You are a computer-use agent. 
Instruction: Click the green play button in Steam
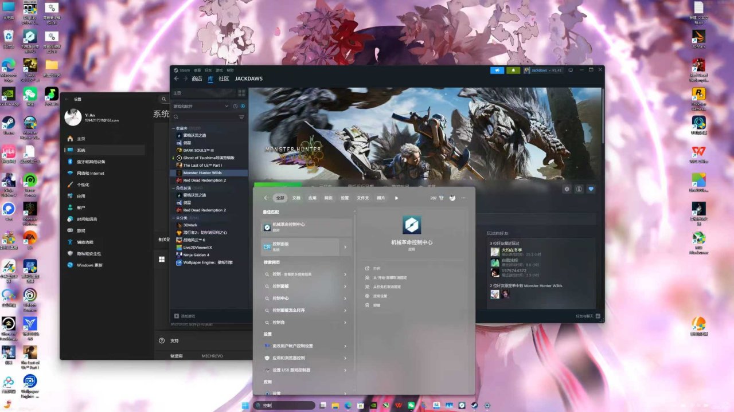277,185
